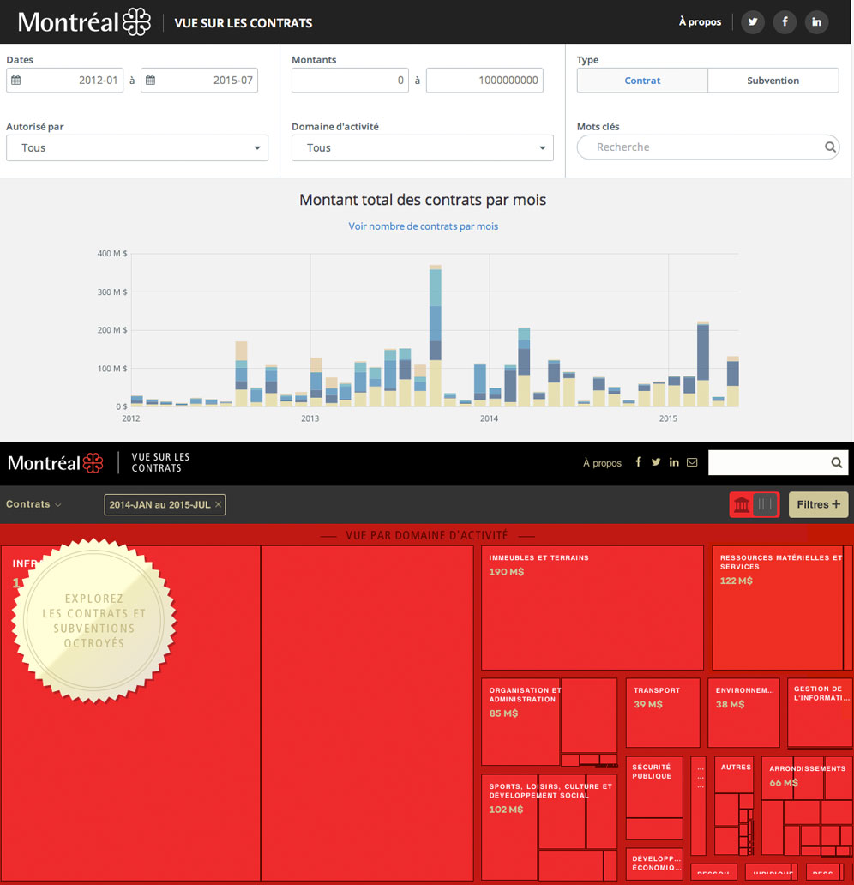This screenshot has width=854, height=885.
Task: Click email envelope icon in lower header
Action: pyautogui.click(x=692, y=462)
